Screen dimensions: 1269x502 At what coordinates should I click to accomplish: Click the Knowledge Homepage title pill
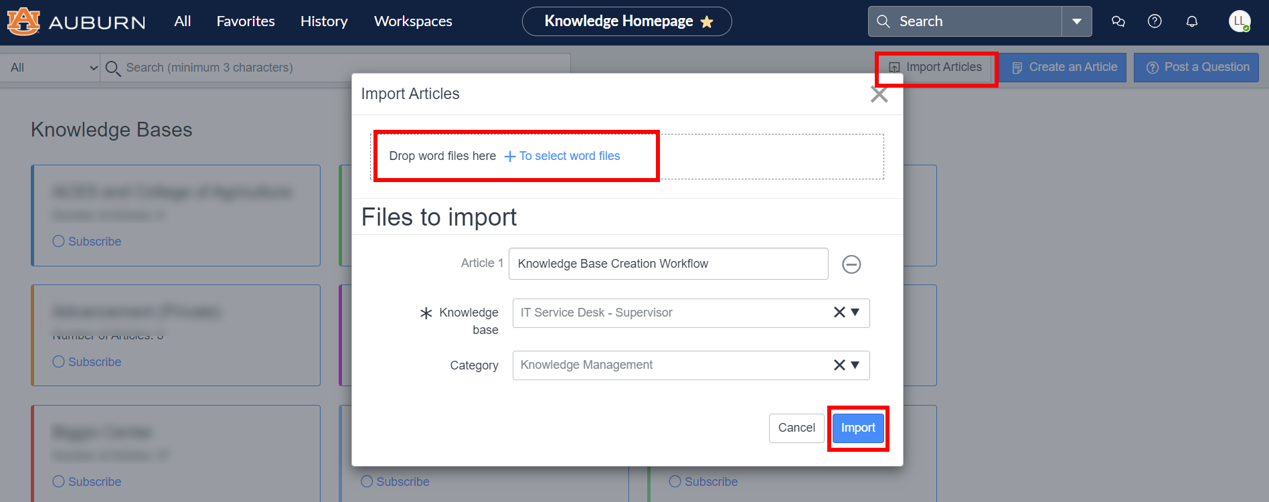pos(626,21)
